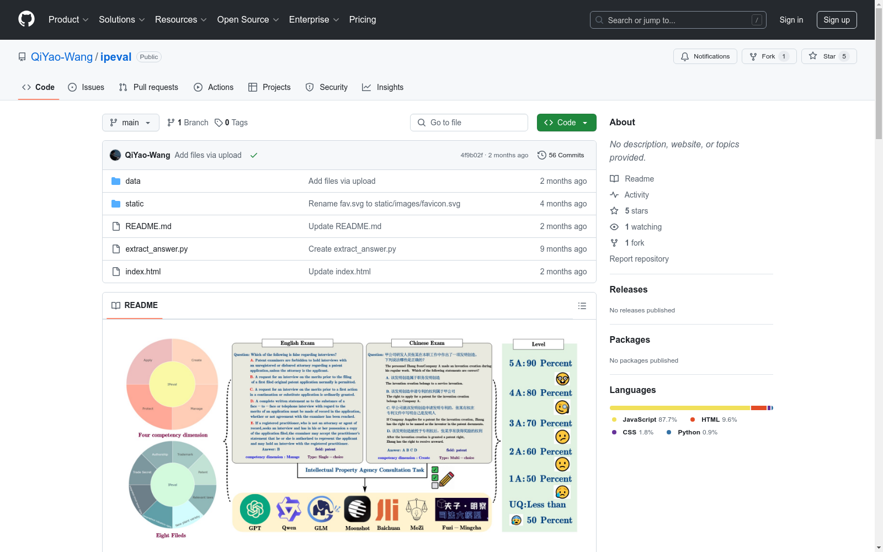
Task: Open the green Code dropdown button
Action: (567, 123)
